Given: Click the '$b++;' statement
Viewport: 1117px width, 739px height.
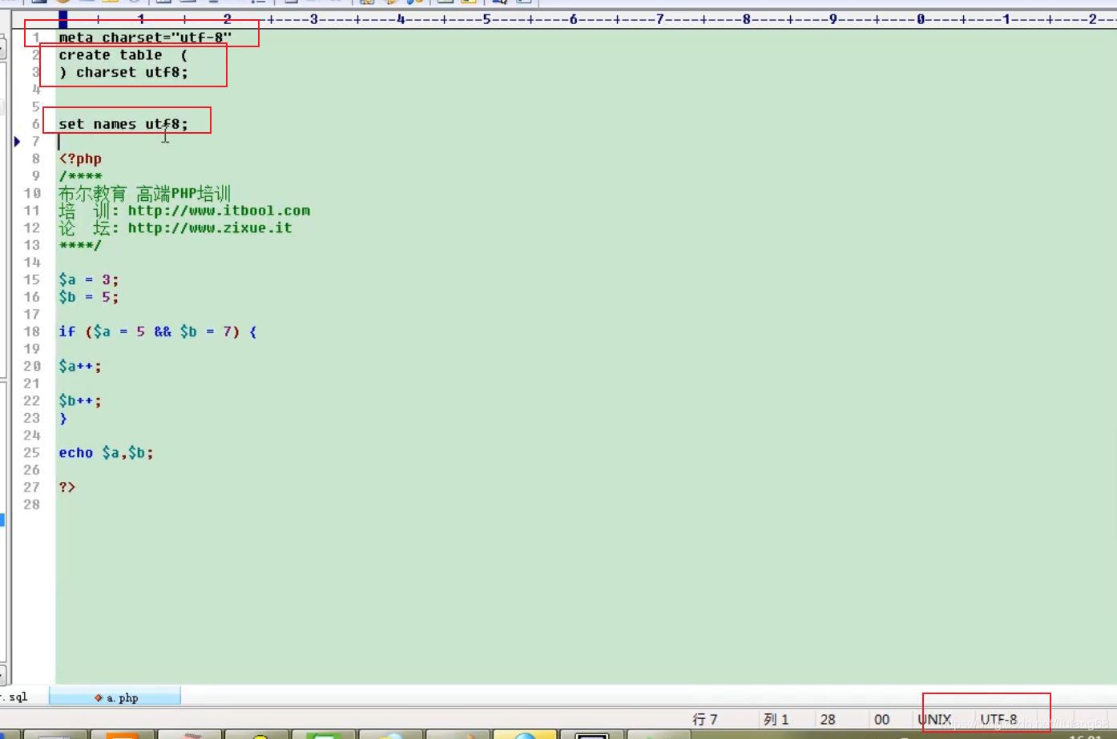Looking at the screenshot, I should pos(80,401).
